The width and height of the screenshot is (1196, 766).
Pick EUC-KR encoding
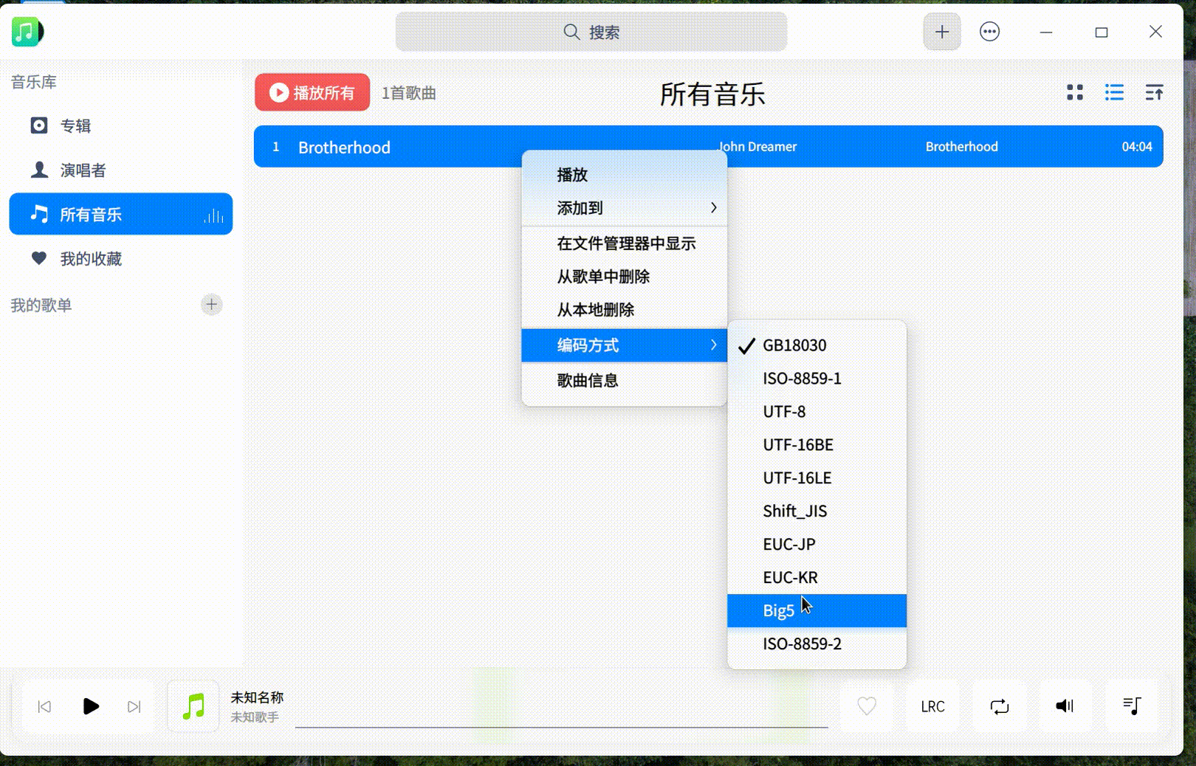tap(817, 578)
